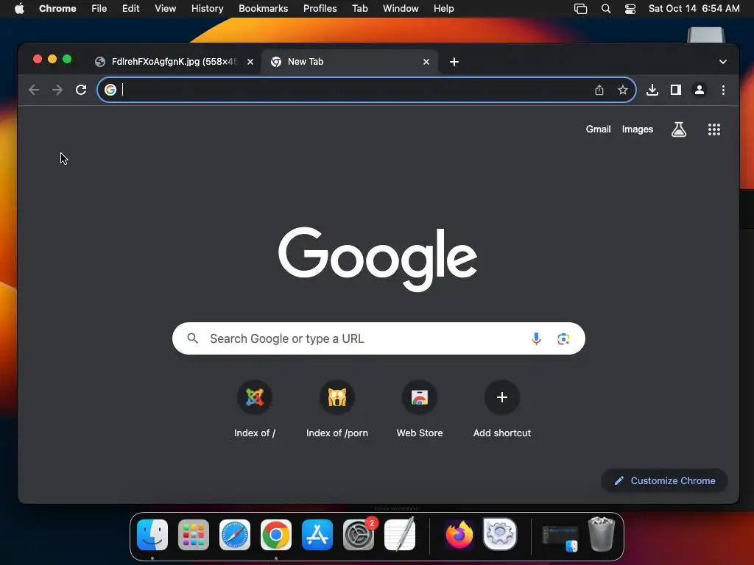Open the Chrome app menu
This screenshot has height=565, width=754.
pyautogui.click(x=57, y=9)
